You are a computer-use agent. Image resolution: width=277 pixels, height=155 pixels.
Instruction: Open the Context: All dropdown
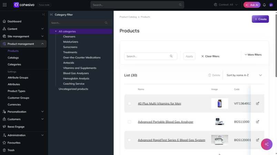(226, 5)
